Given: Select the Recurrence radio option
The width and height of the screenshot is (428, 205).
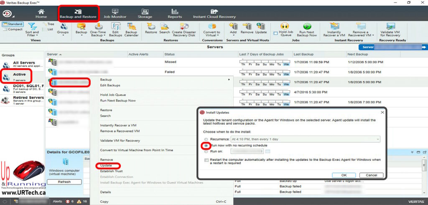Looking at the screenshot, I should pyautogui.click(x=206, y=139).
